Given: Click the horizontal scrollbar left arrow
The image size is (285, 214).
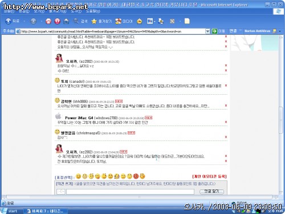Looking at the screenshot, I should [3, 197].
